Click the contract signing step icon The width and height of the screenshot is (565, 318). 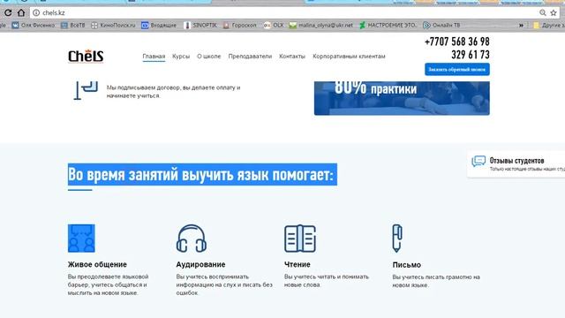click(86, 90)
